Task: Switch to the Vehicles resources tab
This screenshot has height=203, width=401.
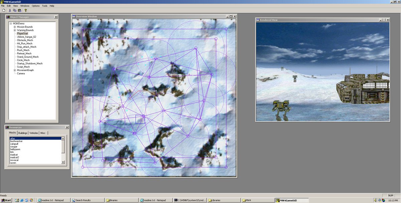Action: coord(34,133)
